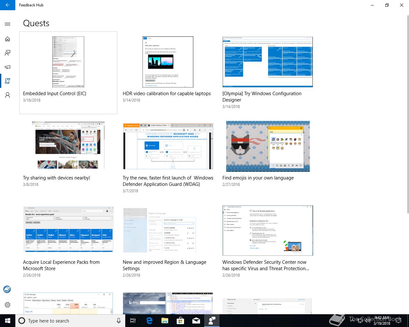Click the Virus and Threat Protection quest title
Screen dimensions: 409x327
[x=266, y=265]
